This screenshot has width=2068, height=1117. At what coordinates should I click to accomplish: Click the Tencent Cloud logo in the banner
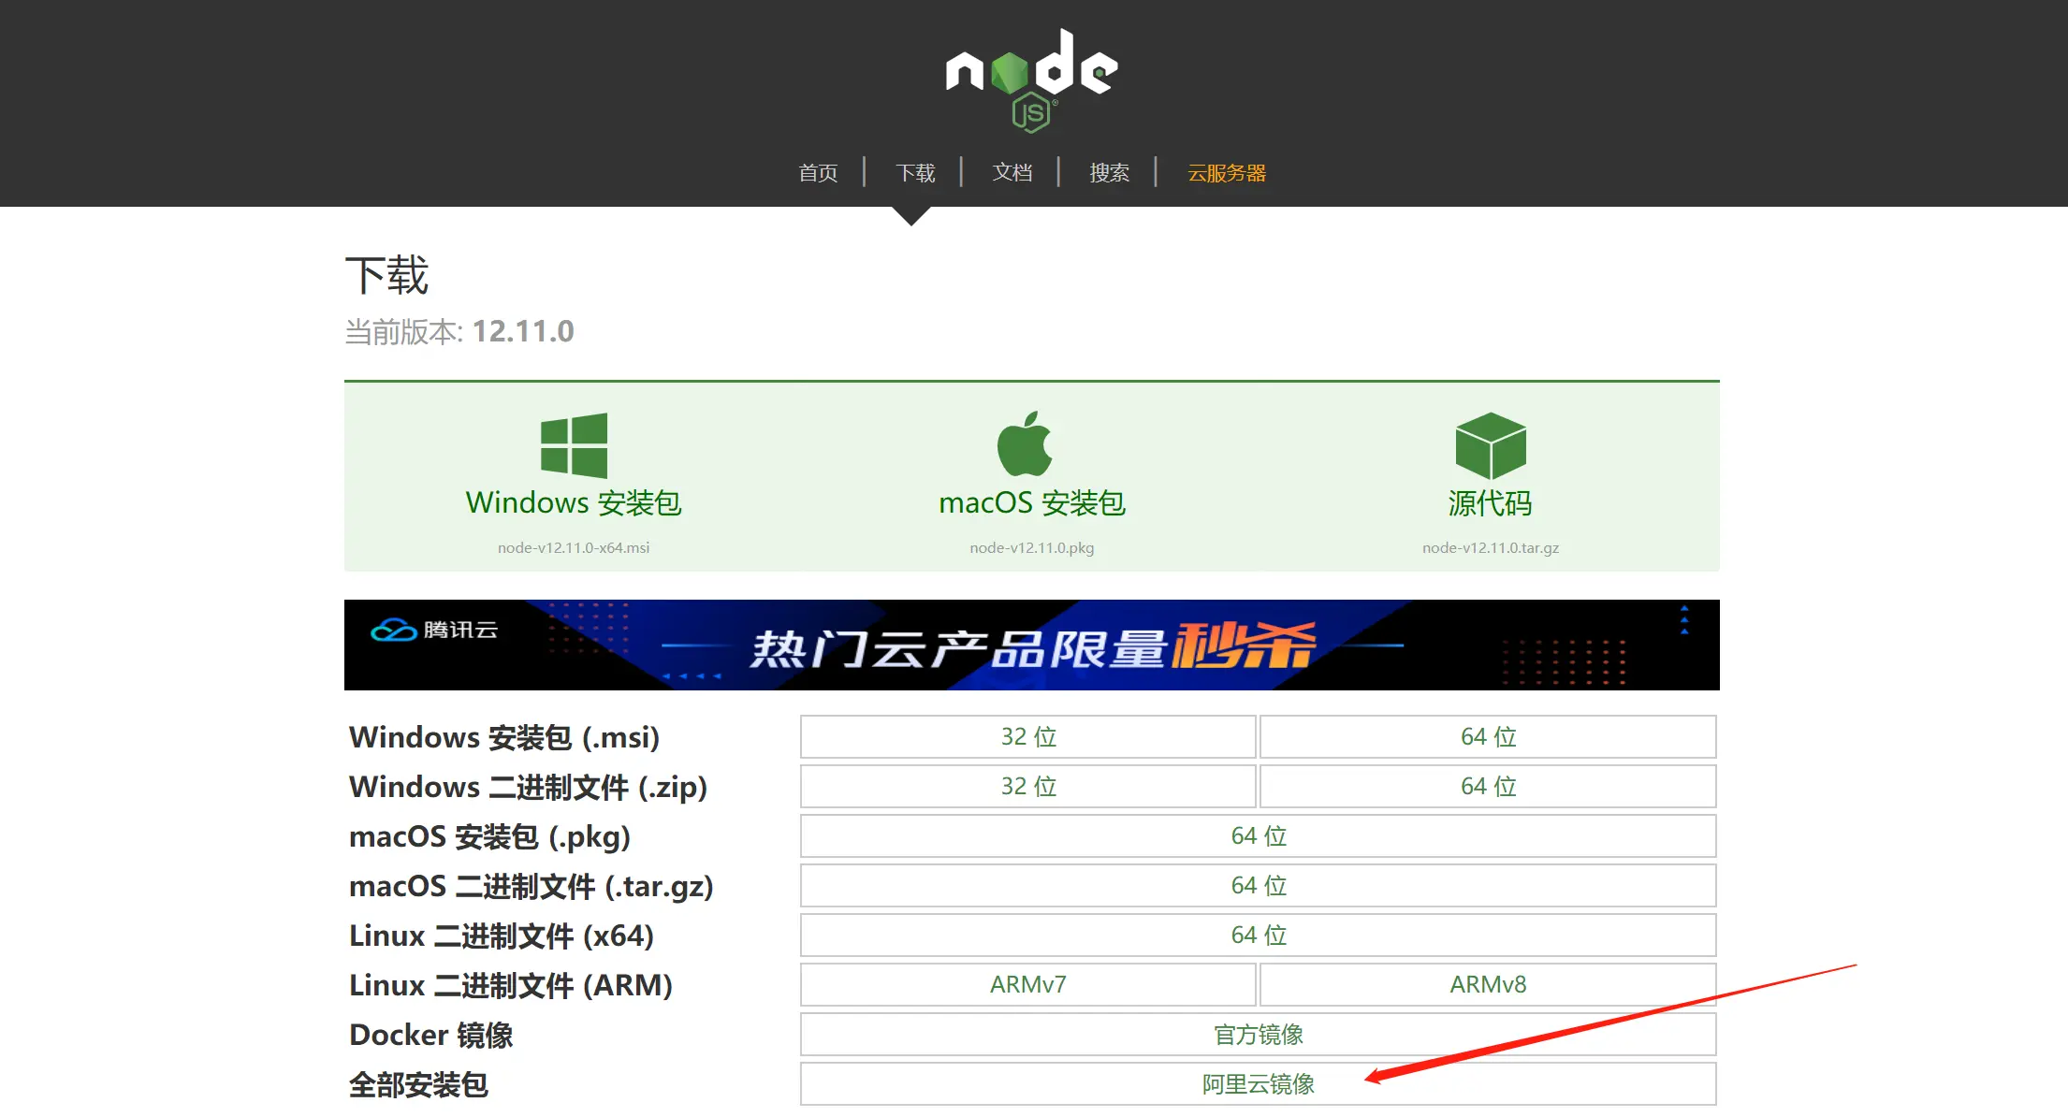434,630
